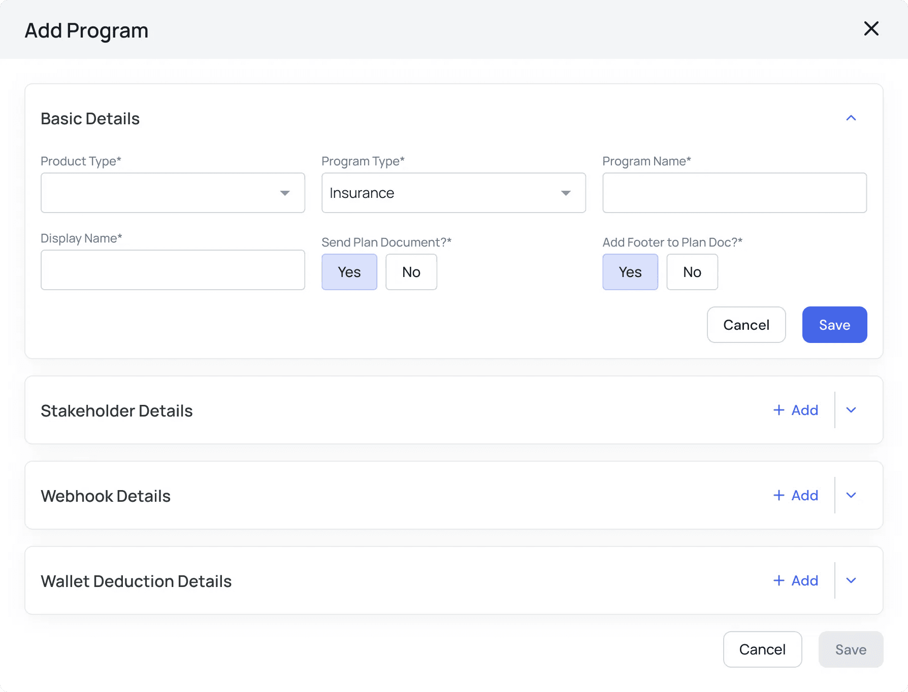
Task: Click the Basic Details heading
Action: 90,119
